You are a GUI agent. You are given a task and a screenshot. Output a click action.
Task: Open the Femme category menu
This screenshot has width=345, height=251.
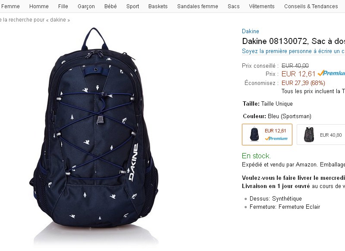click(10, 6)
